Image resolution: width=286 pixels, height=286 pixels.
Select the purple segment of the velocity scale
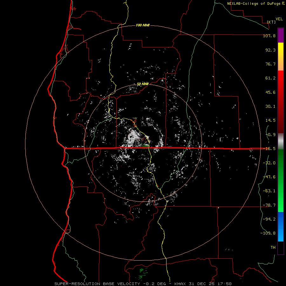click(x=281, y=35)
